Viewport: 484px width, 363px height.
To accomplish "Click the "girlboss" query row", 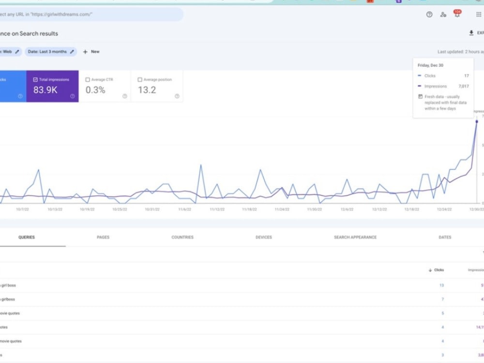I will coord(242,299).
